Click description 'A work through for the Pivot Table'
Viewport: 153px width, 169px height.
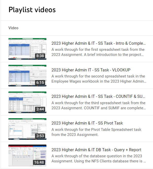(x=96, y=132)
